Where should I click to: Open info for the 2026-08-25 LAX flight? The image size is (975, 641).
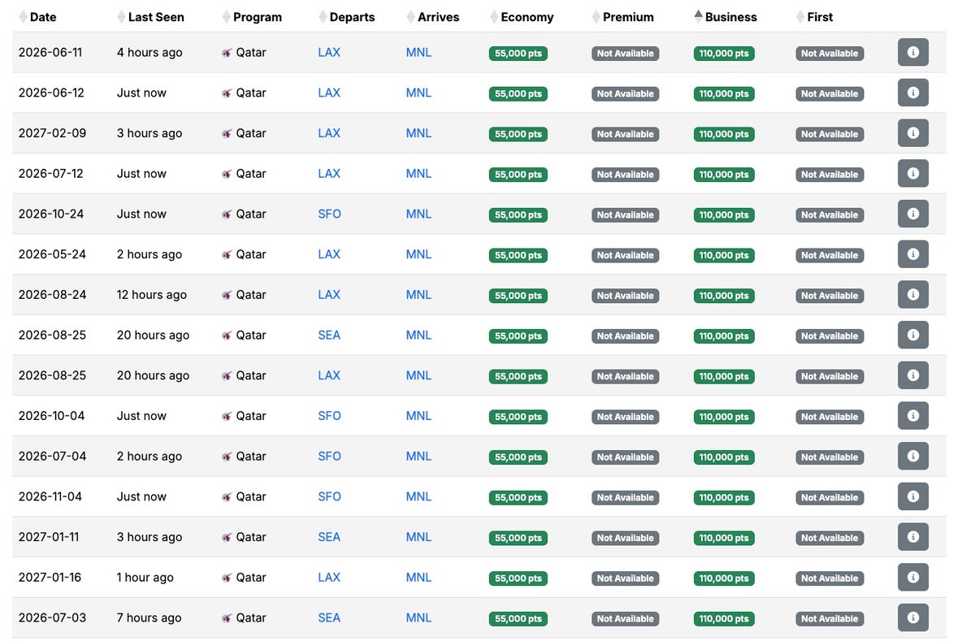pyautogui.click(x=912, y=375)
